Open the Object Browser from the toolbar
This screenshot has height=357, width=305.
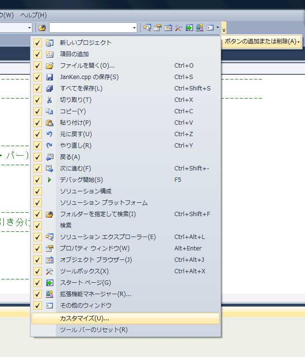(x=168, y=28)
